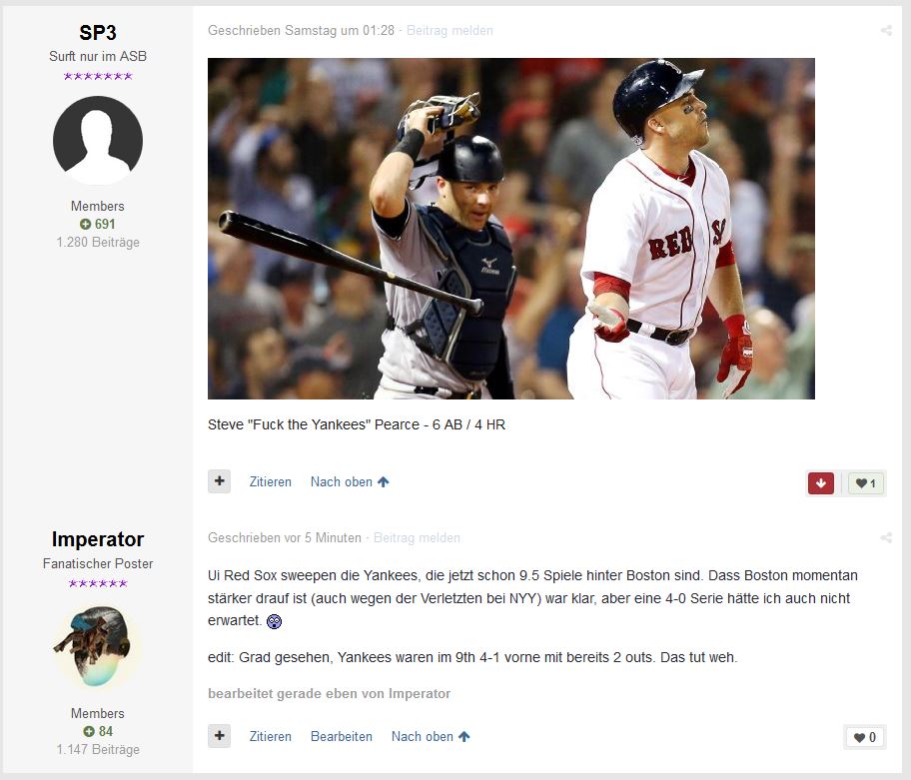Report SP3's post via Beitrag melden
The image size is (911, 780).
(450, 30)
